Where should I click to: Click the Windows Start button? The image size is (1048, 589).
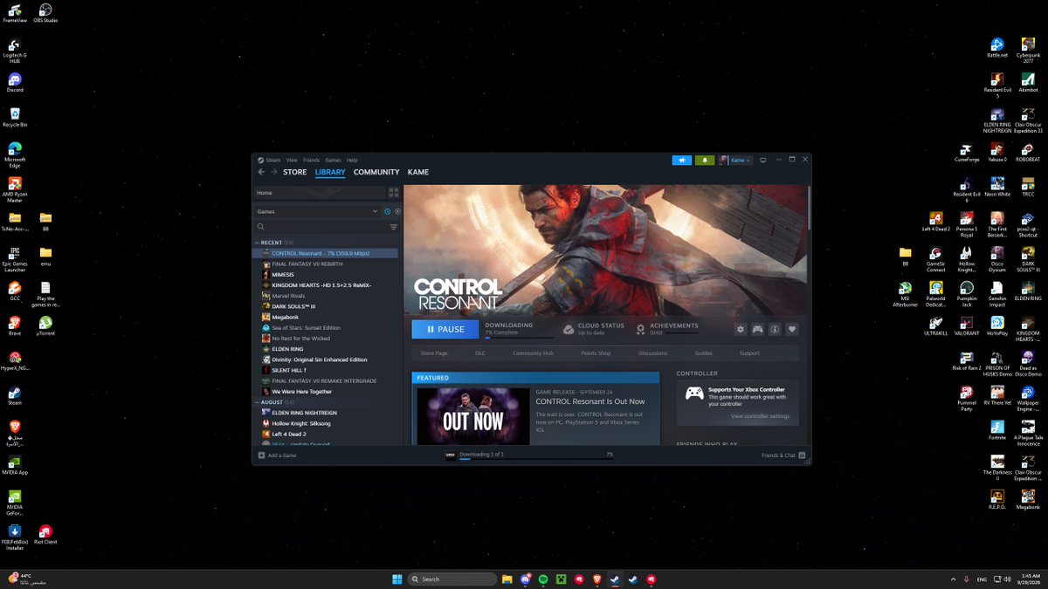[x=397, y=579]
